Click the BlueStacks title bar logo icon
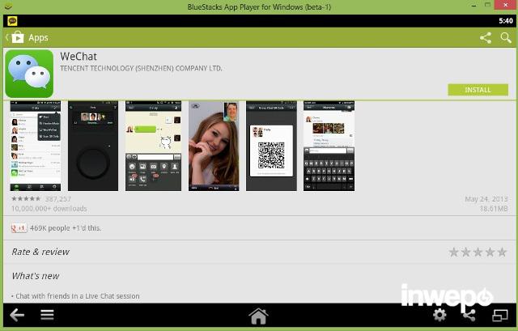 click(8, 6)
